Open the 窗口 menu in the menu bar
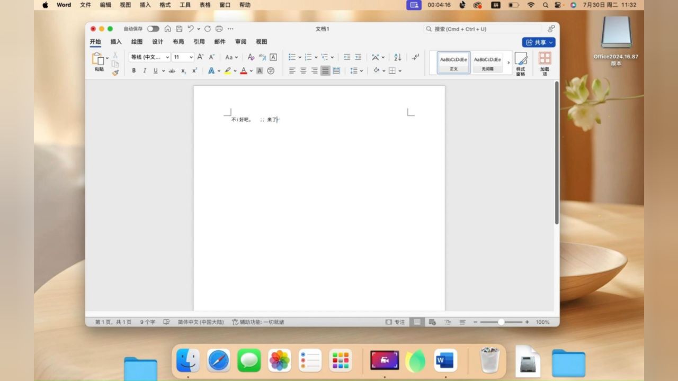678x381 pixels. [224, 5]
